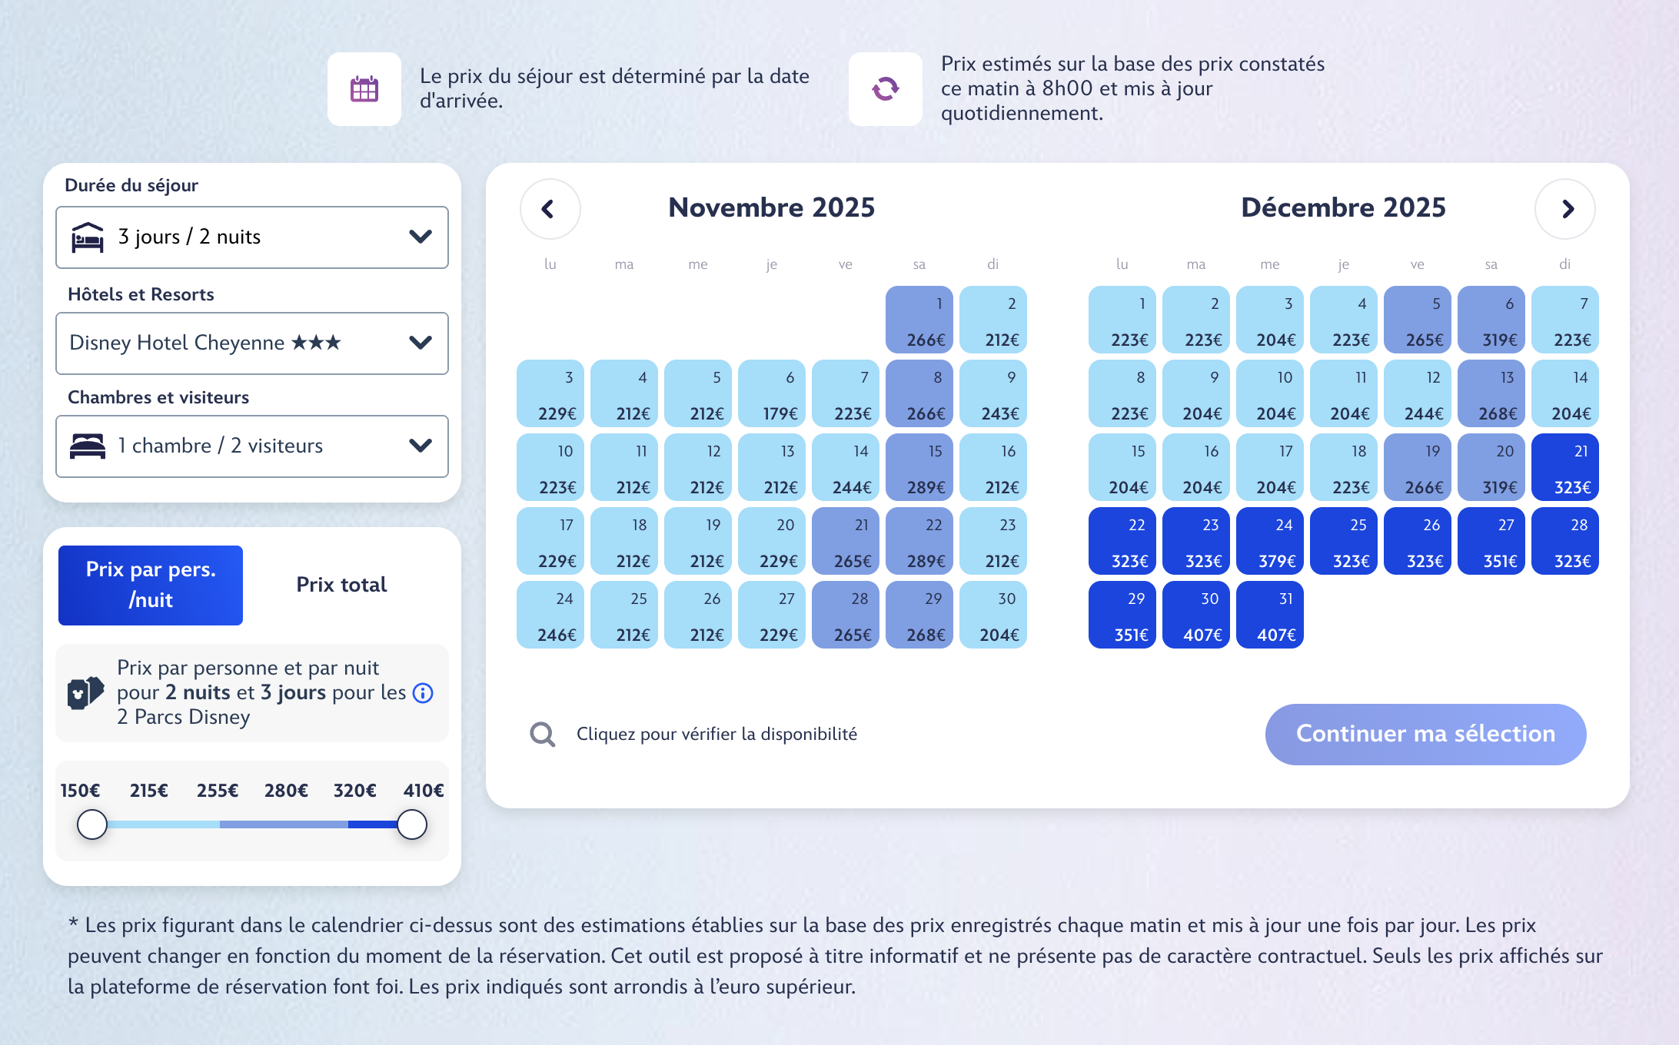Click the info icon beside price description
This screenshot has width=1679, height=1045.
423,693
